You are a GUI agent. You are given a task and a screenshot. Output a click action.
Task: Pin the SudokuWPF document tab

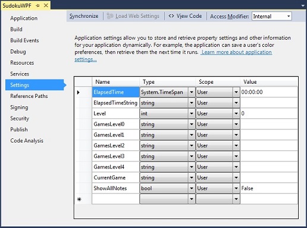coord(37,5)
